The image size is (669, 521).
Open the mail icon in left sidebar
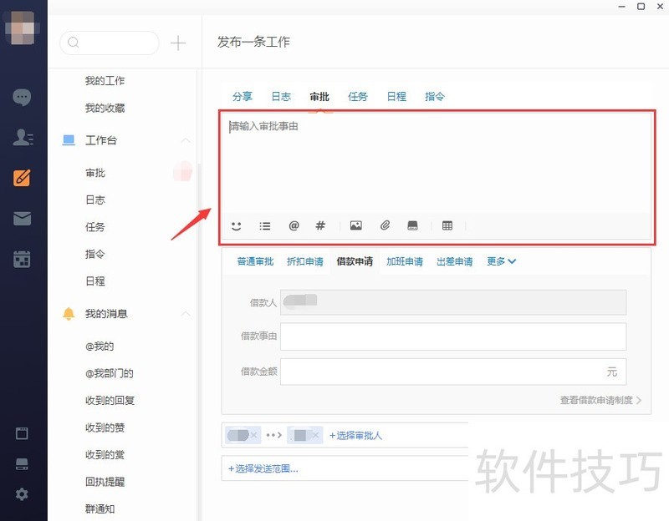[23, 219]
